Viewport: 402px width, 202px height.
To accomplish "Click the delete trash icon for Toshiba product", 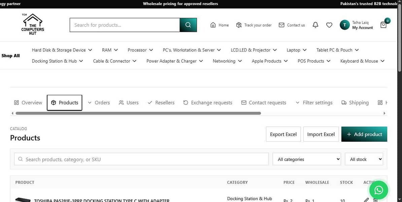I will pos(375,200).
